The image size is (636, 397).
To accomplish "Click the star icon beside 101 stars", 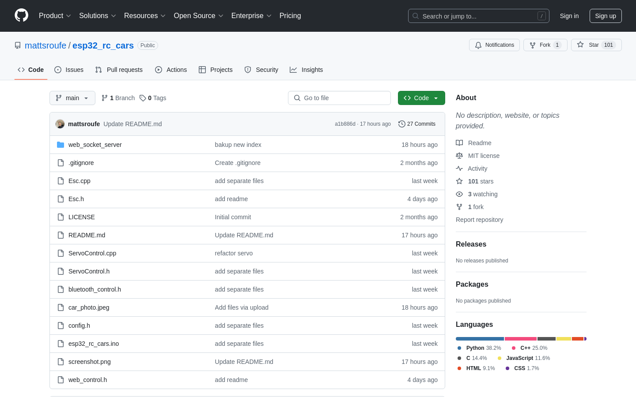I will coord(459,181).
